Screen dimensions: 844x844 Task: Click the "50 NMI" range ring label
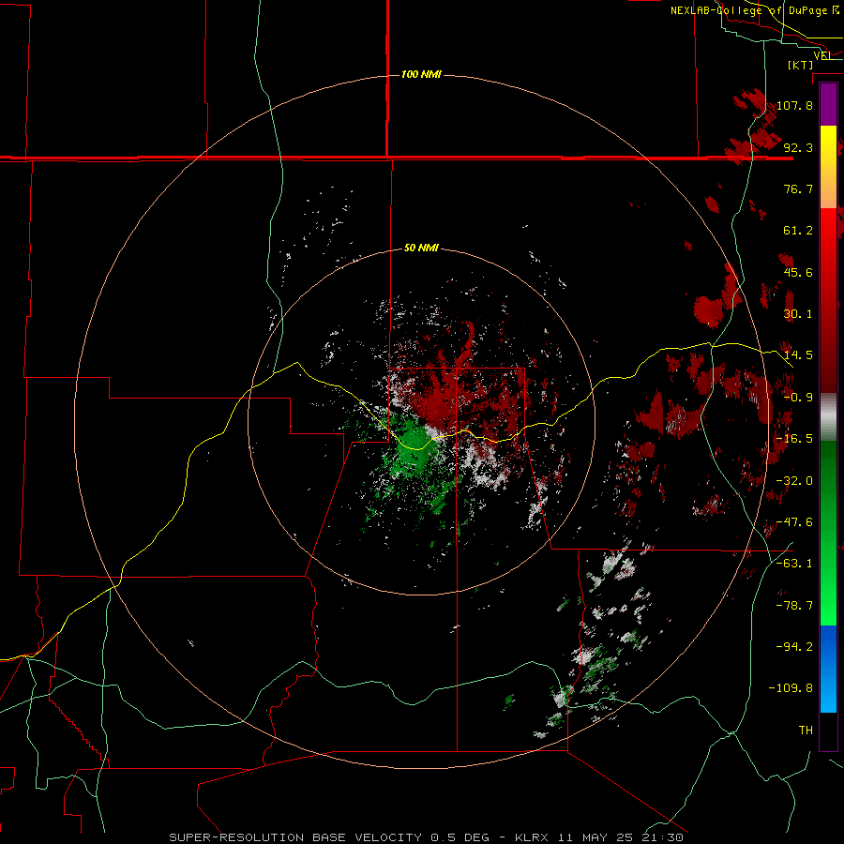(421, 249)
